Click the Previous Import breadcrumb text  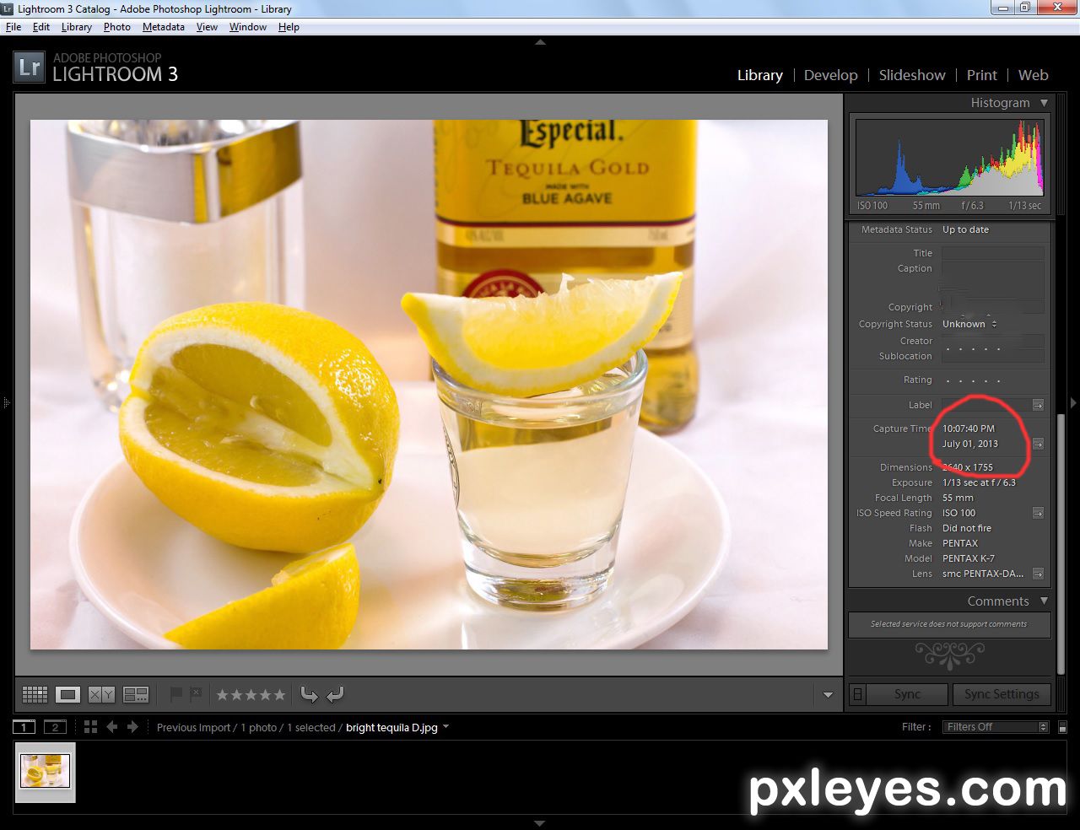point(193,727)
